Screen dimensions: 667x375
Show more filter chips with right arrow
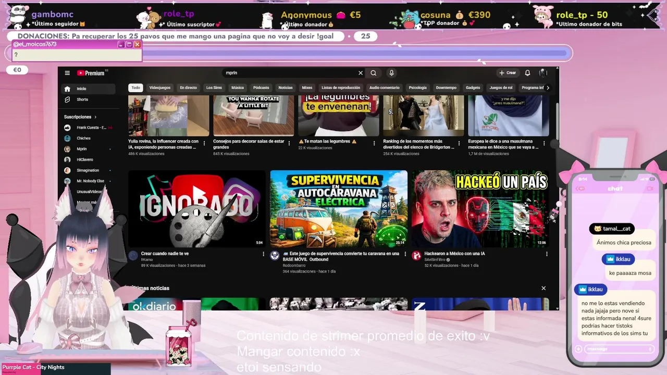point(547,87)
